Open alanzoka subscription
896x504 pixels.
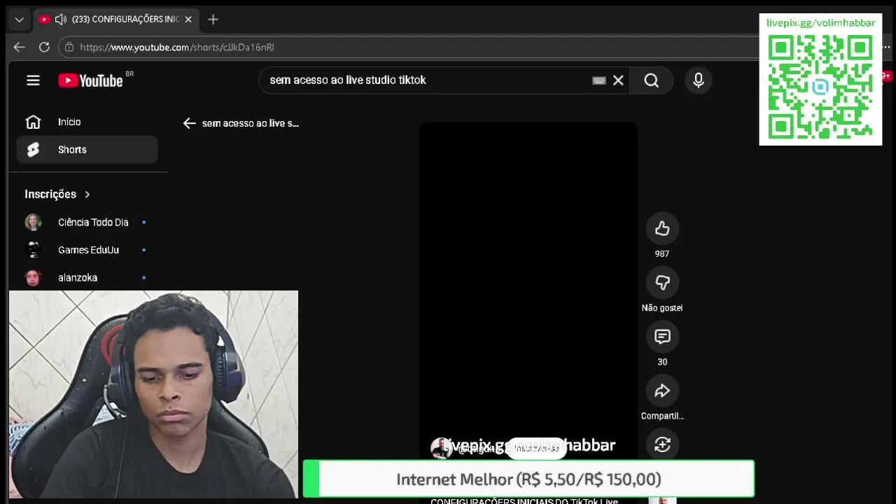(87, 278)
